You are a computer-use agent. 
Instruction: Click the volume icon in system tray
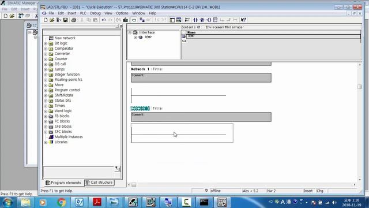(334, 202)
